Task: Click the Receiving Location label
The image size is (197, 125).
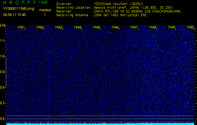Action: point(73,7)
